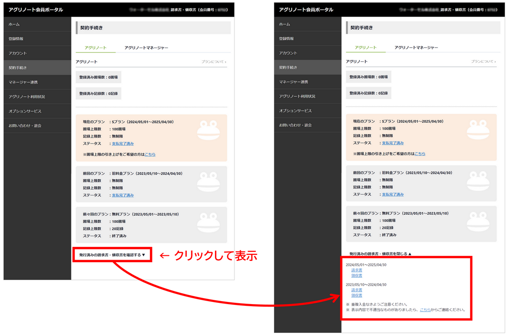This screenshot has width=508, height=335.
Task: Switch to the アグリノート tab in right screenshot
Action: coord(366,47)
